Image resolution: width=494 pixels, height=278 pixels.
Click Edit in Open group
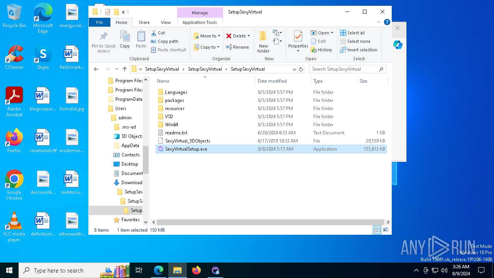coord(319,41)
